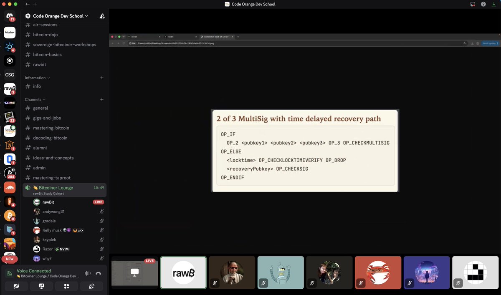Open the rawBit server icon in server list
The image size is (501, 295).
coord(10,89)
